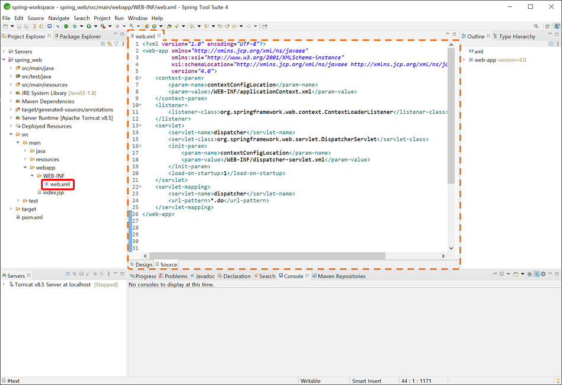This screenshot has height=385, width=562.
Task: Expand the Maven Dependencies node
Action: pyautogui.click(x=11, y=101)
